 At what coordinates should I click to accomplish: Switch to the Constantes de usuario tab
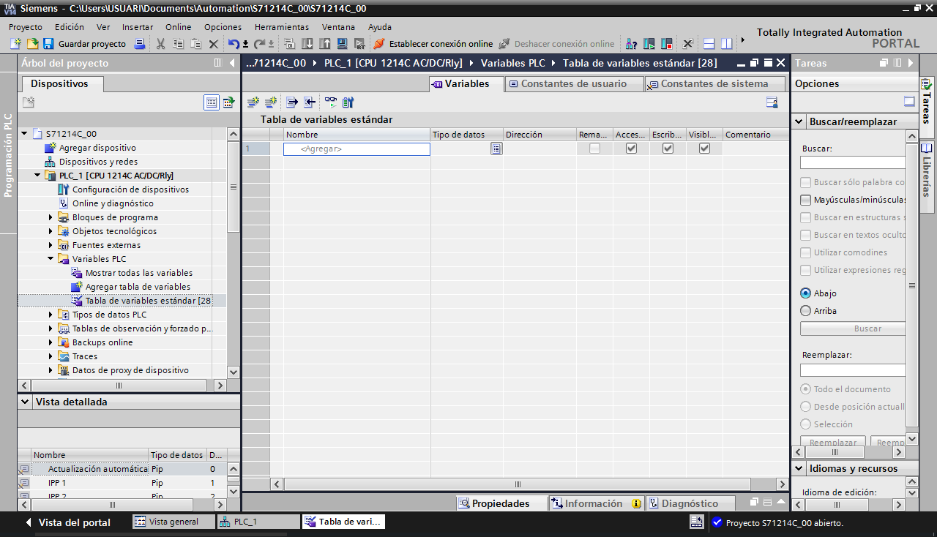pyautogui.click(x=573, y=84)
